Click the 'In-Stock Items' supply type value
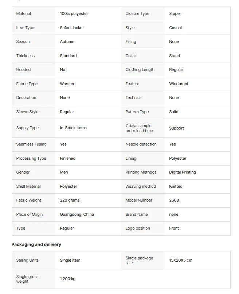 coord(73,128)
